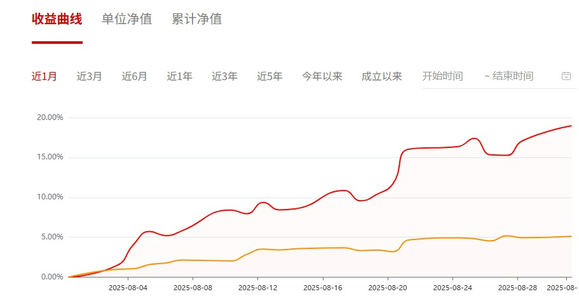Switch to the 单位净值 tab
Image resolution: width=579 pixels, height=308 pixels.
(x=126, y=19)
